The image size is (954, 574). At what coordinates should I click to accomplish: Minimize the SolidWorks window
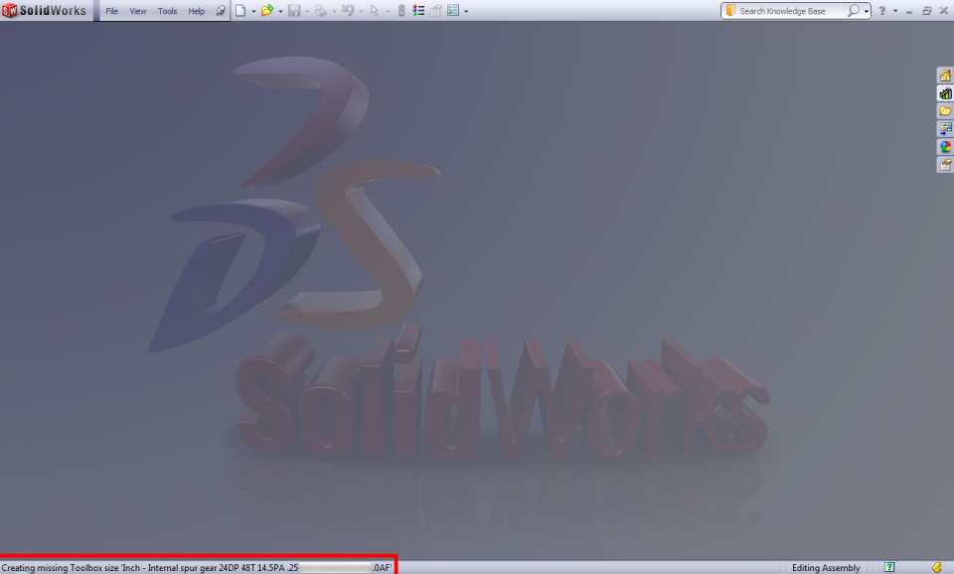click(909, 11)
